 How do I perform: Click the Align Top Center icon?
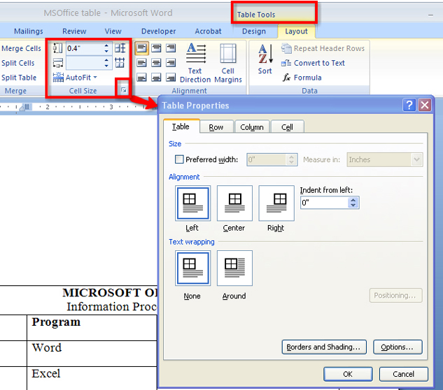(156, 48)
